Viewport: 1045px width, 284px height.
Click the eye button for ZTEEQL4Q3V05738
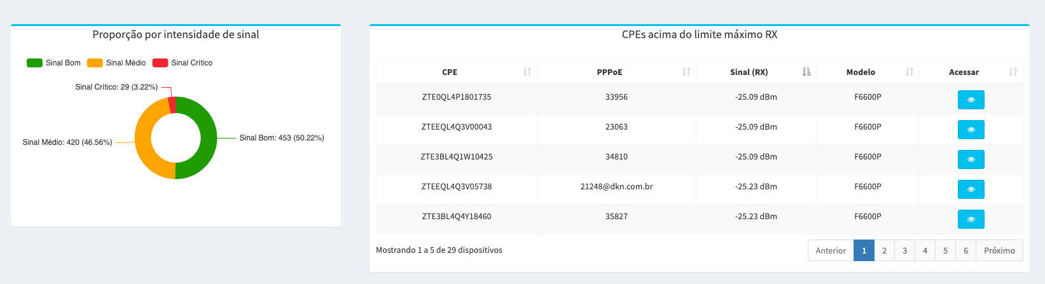tap(971, 189)
